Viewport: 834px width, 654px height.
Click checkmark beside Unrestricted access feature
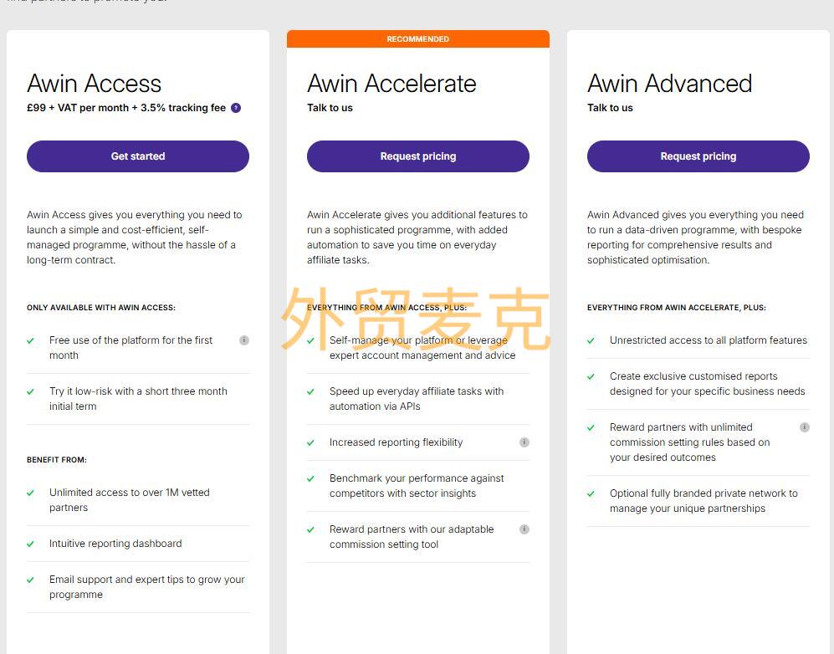(591, 340)
